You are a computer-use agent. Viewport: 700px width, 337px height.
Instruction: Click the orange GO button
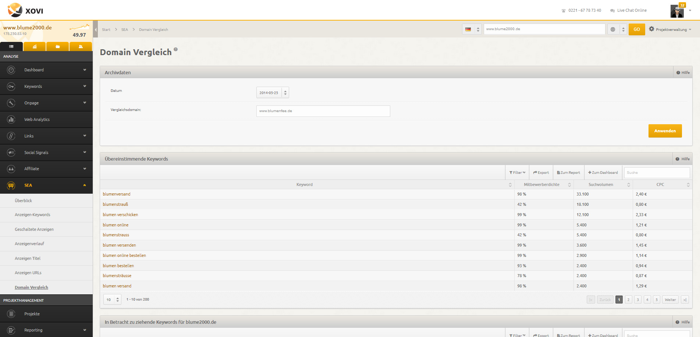pyautogui.click(x=637, y=29)
